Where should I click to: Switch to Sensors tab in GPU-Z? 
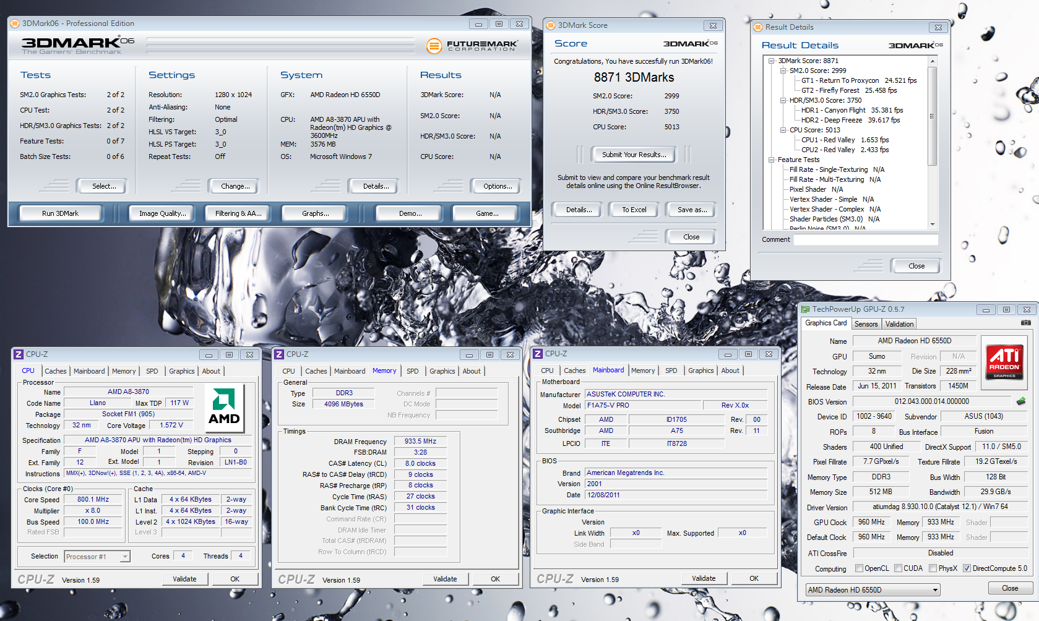pyautogui.click(x=866, y=324)
